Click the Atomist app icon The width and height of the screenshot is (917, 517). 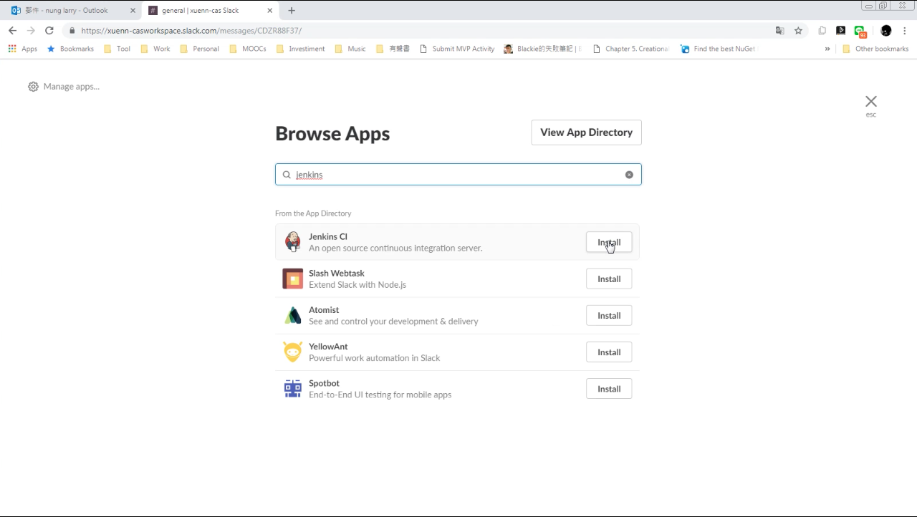(x=292, y=315)
